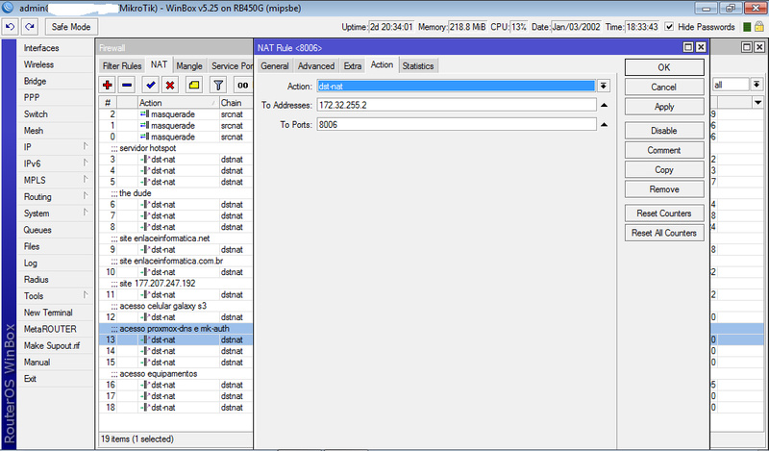Open the filter funnel icon
This screenshot has height=451, width=769.
pyautogui.click(x=218, y=85)
